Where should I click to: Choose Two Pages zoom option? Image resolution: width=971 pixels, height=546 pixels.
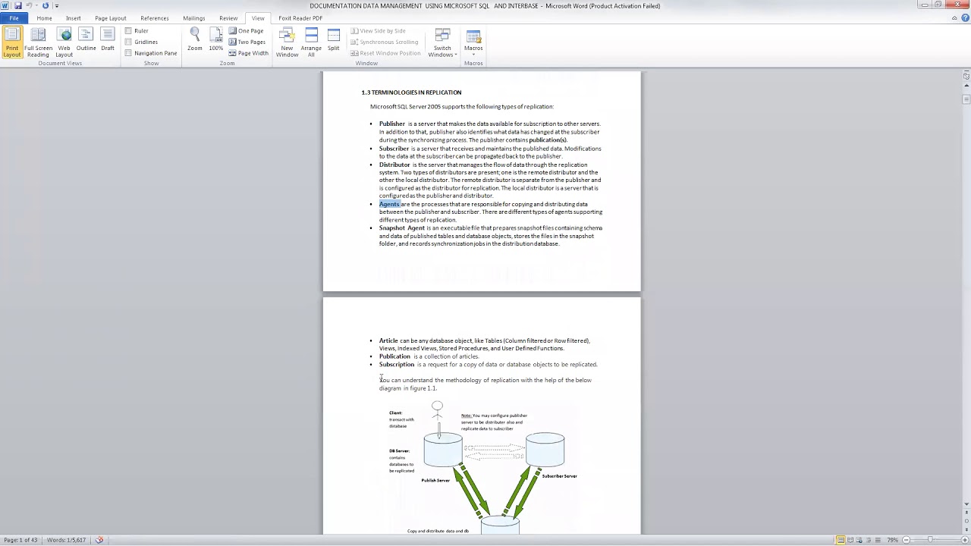(247, 42)
